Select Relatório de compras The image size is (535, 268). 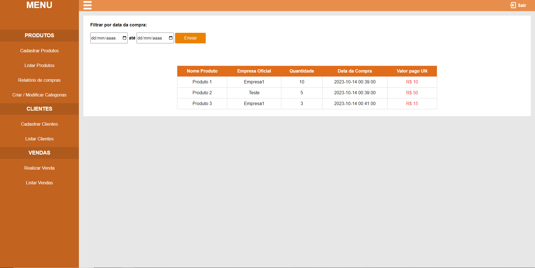[x=39, y=80]
